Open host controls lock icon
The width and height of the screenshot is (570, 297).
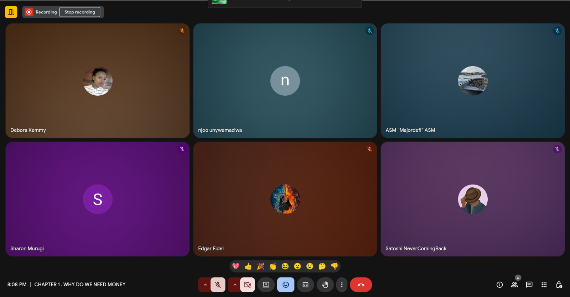[x=559, y=285]
